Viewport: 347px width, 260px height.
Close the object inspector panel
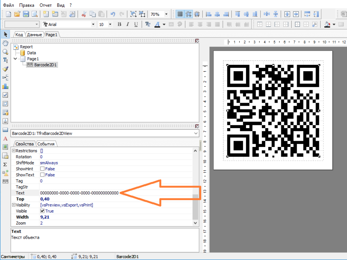[x=197, y=126]
